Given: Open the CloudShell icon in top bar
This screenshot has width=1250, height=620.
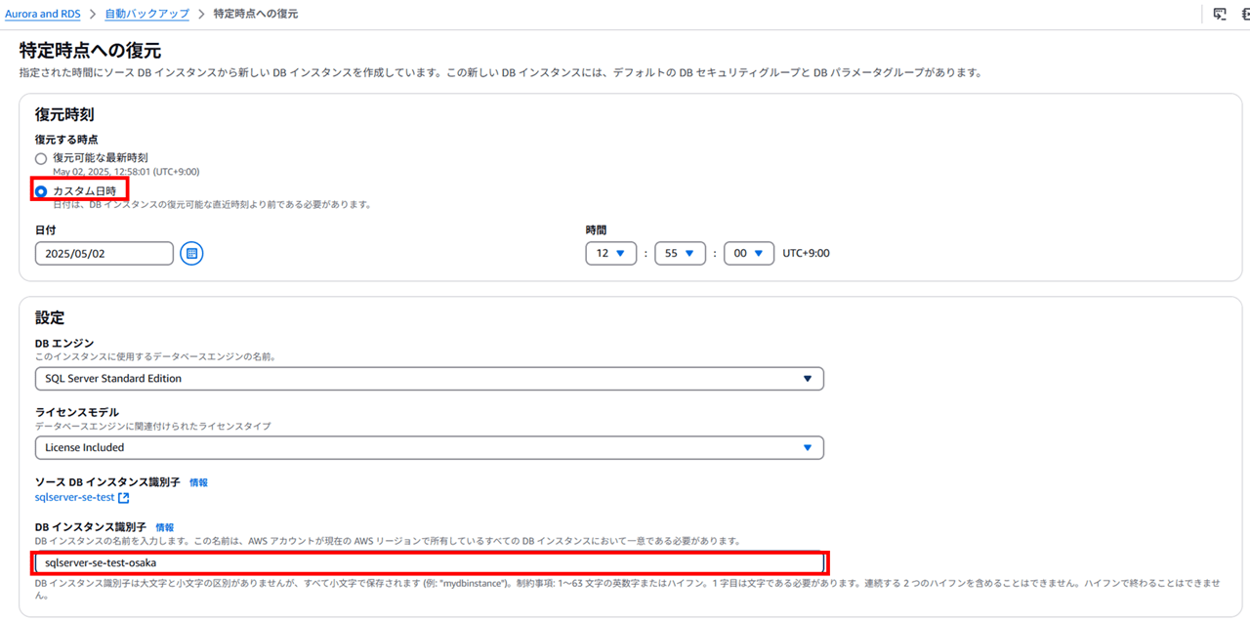Looking at the screenshot, I should click(x=1220, y=14).
